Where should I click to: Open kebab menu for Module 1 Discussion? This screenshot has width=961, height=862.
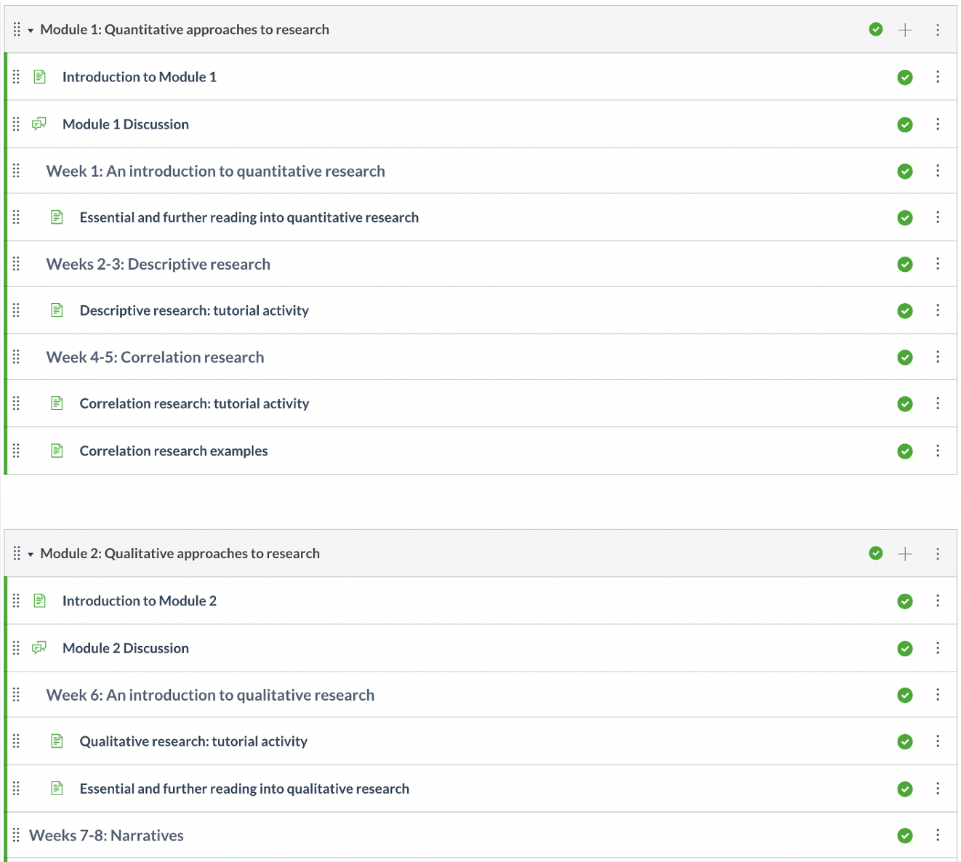click(938, 124)
